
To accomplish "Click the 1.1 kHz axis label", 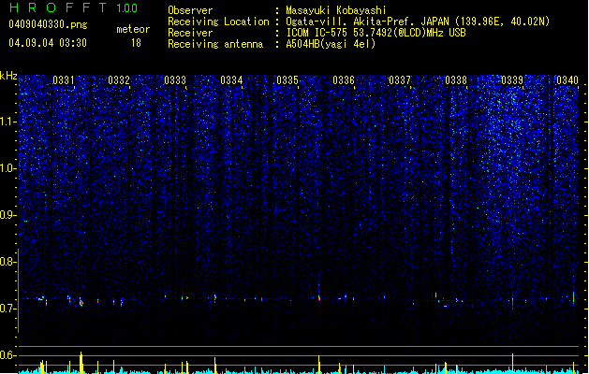I will click(x=7, y=122).
